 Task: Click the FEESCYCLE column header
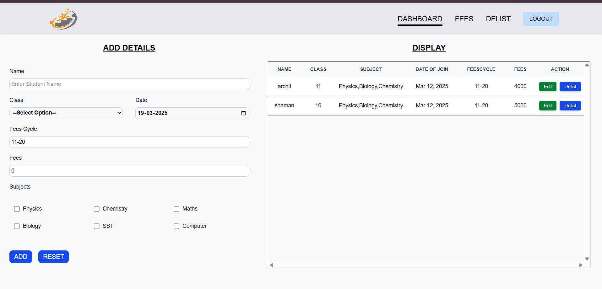(481, 69)
